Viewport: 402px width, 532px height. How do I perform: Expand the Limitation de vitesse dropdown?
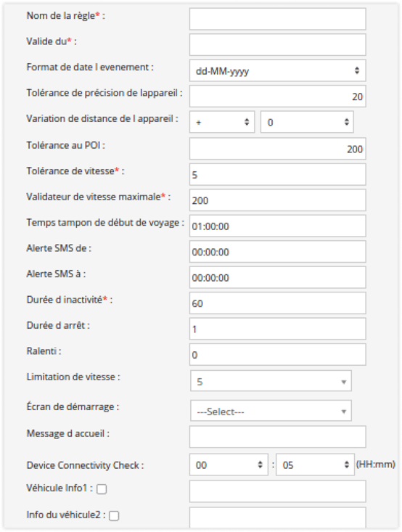tap(271, 381)
